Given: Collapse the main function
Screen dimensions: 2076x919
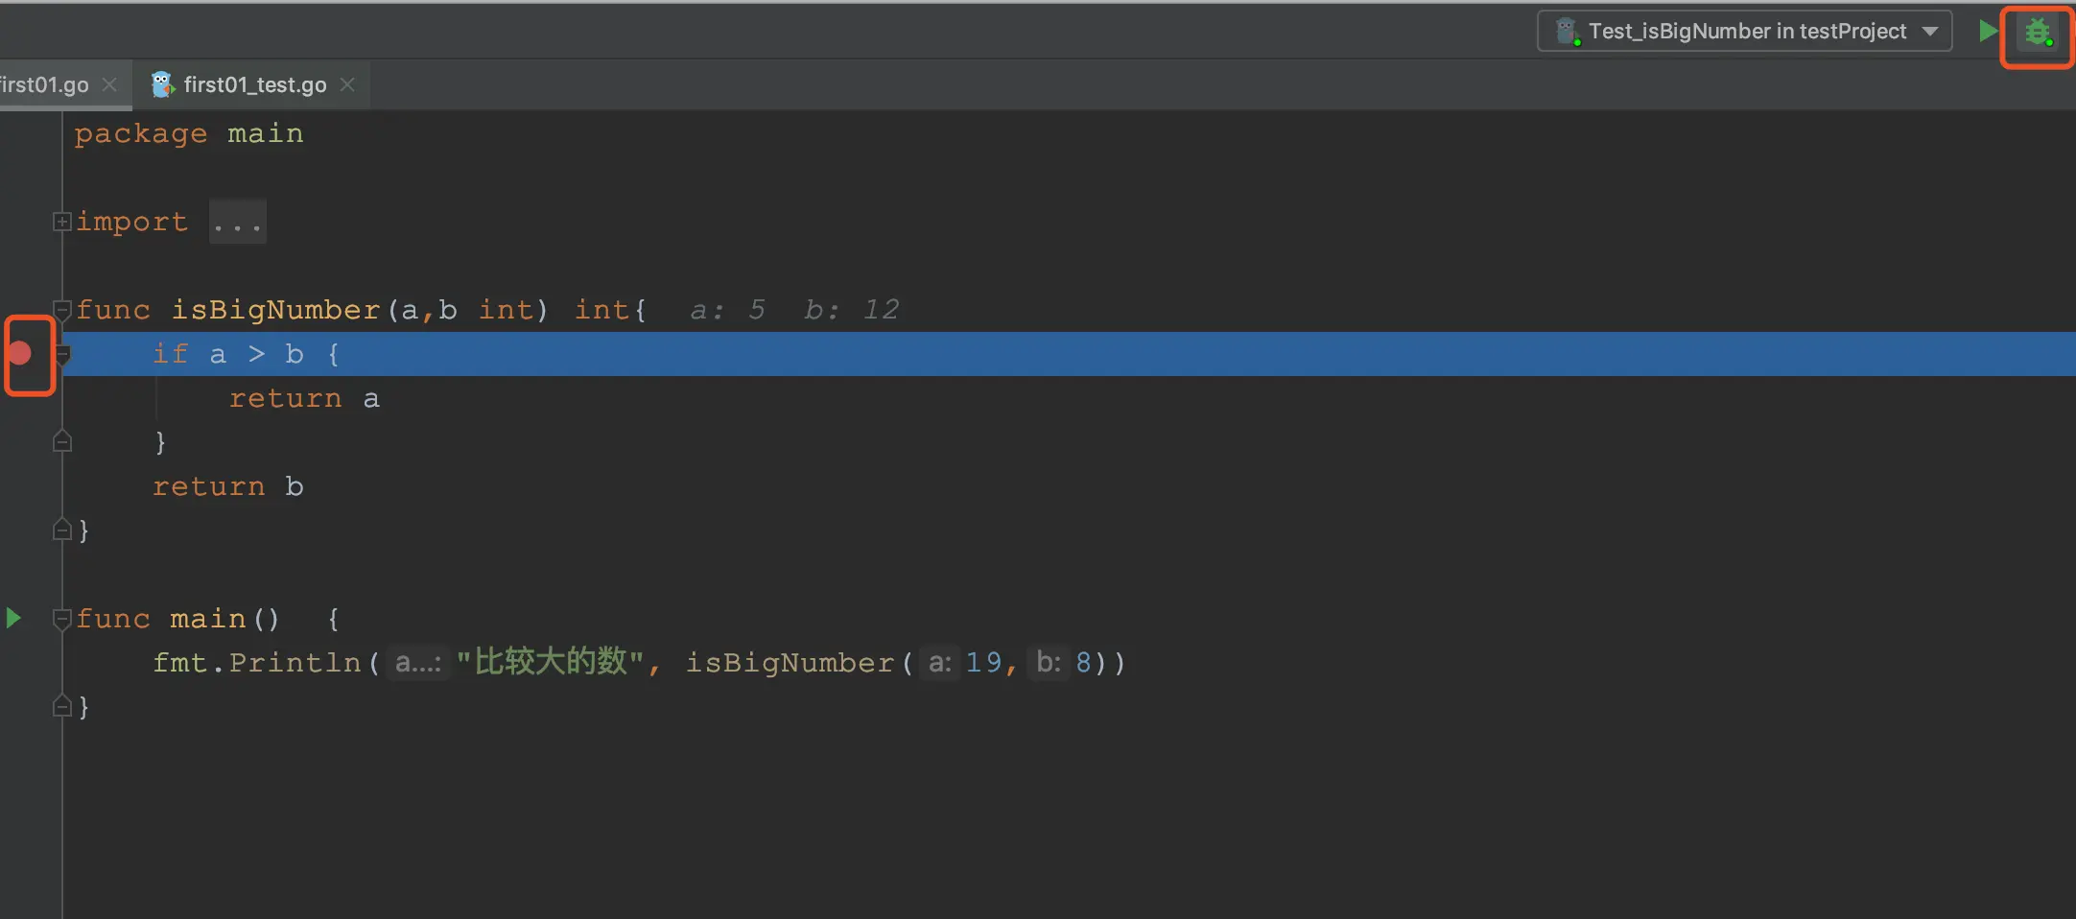Looking at the screenshot, I should tap(62, 619).
